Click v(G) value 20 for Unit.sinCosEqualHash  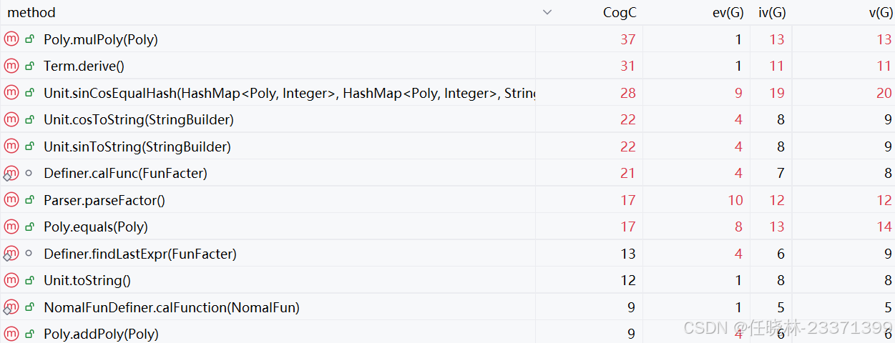click(x=884, y=93)
